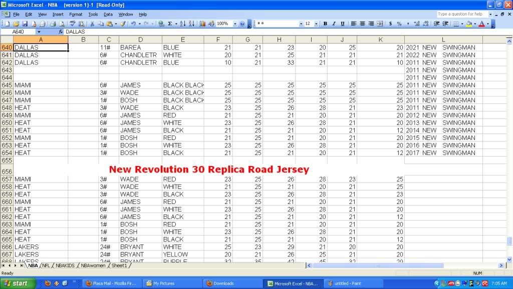
Task: Toggle italic formatting
Action: point(334,23)
